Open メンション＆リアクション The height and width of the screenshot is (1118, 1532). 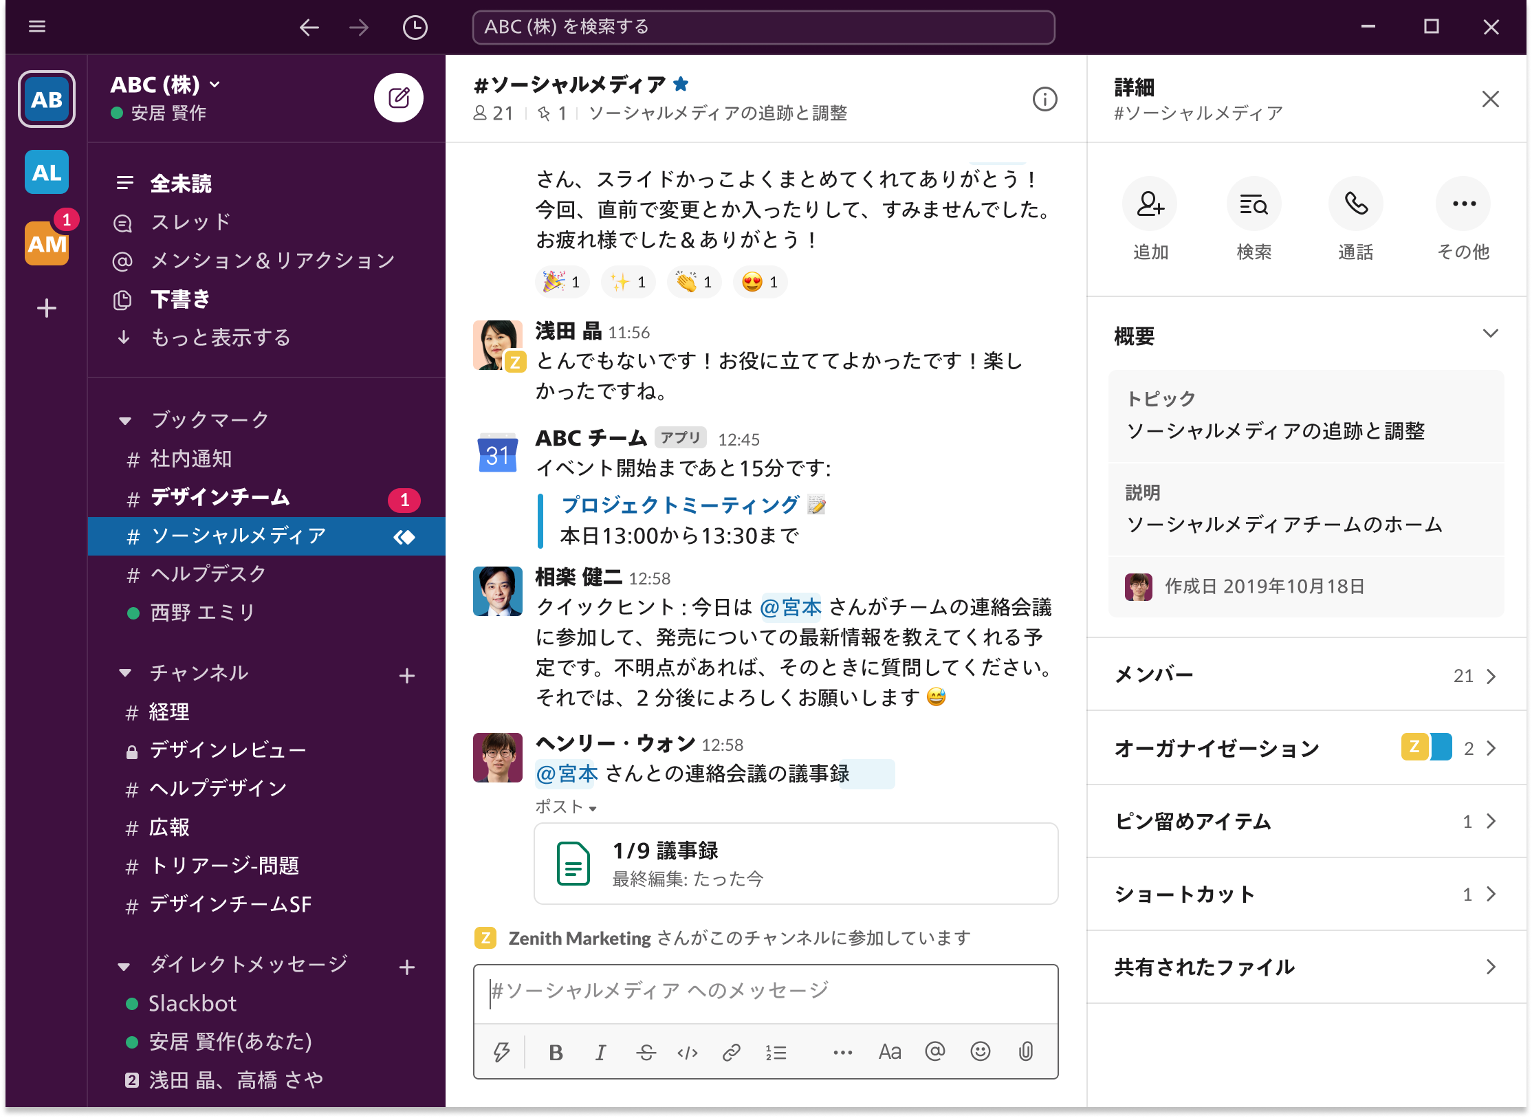pyautogui.click(x=267, y=261)
